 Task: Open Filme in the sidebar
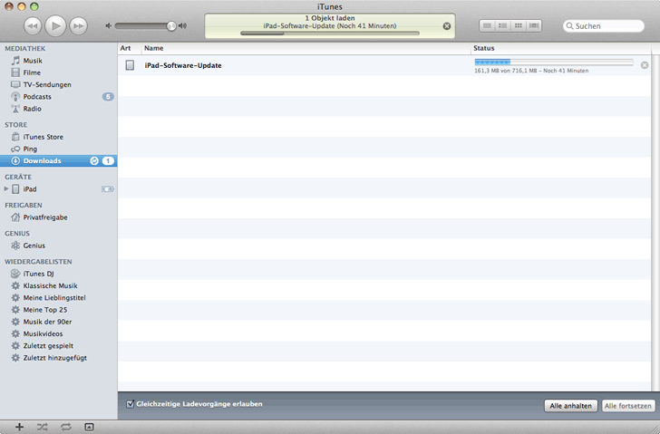pyautogui.click(x=32, y=72)
